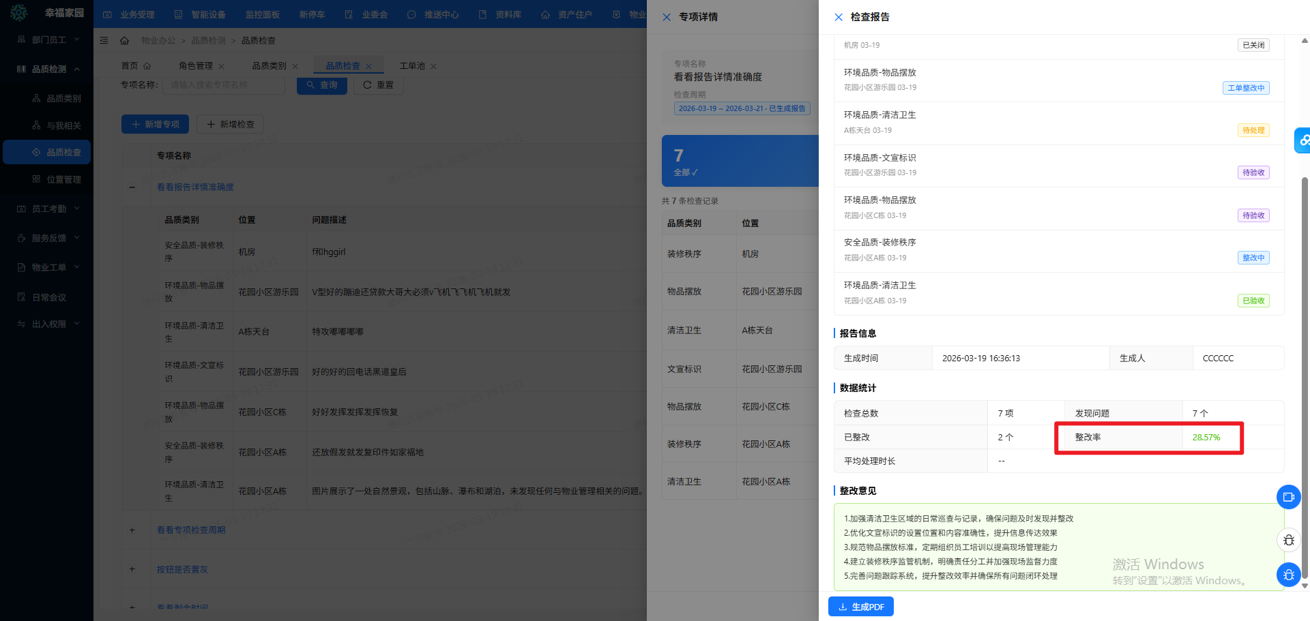1310x621 pixels.
Task: Collapse the 品质检测 sidebar menu
Action: 76,69
